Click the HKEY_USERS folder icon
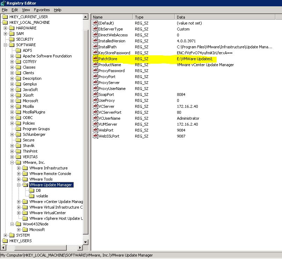 (5, 241)
